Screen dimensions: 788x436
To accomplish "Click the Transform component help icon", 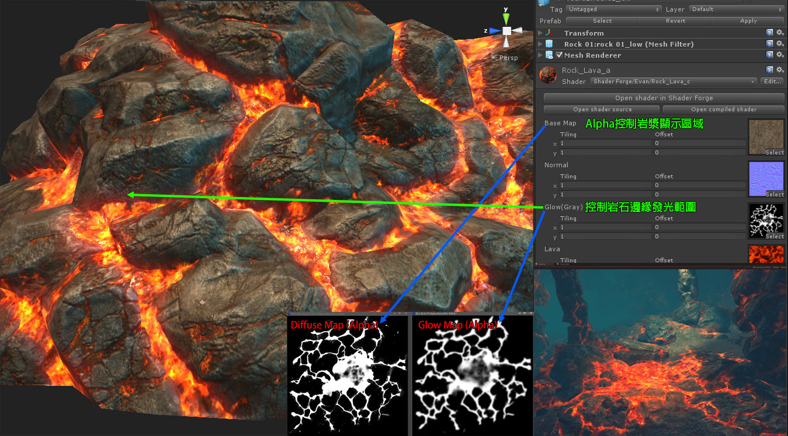I will pyautogui.click(x=769, y=33).
